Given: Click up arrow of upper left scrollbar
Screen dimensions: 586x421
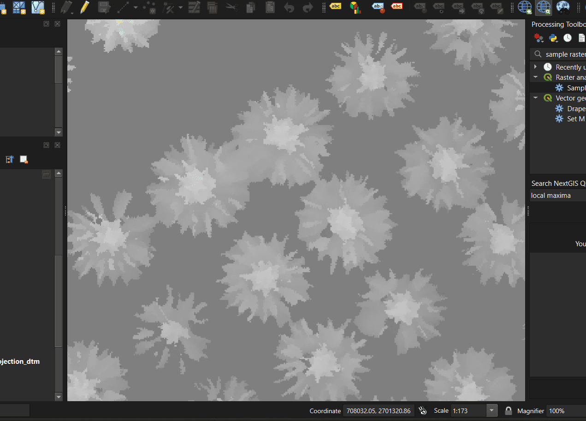Looking at the screenshot, I should click(59, 52).
